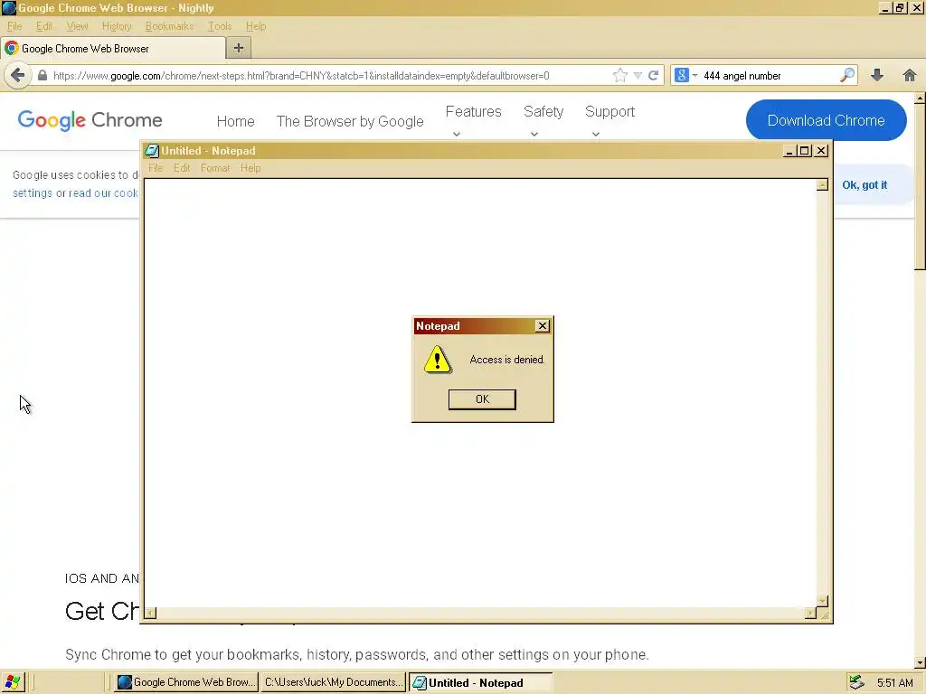Dismiss cookies with 'Ok, got it'
Image resolution: width=926 pixels, height=694 pixels.
(x=865, y=184)
